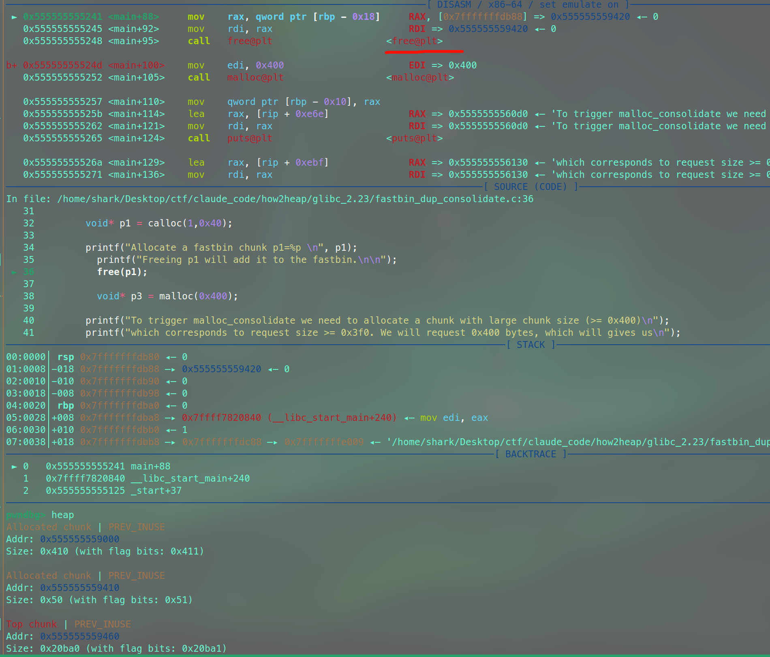Click size 0x50 with flag bits 0x51
The image size is (770, 657).
pyautogui.click(x=99, y=600)
